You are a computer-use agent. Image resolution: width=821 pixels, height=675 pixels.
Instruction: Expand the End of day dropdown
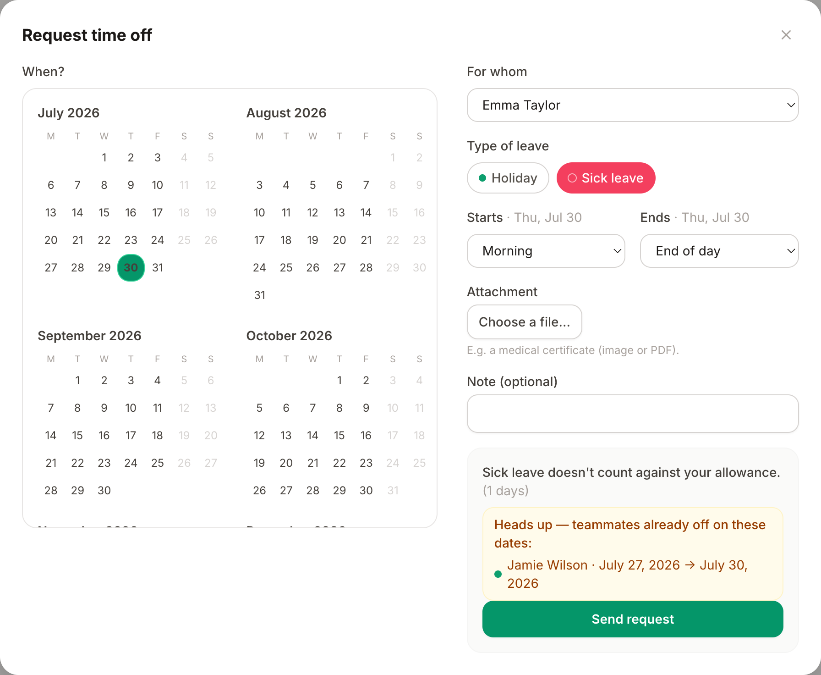click(x=719, y=251)
